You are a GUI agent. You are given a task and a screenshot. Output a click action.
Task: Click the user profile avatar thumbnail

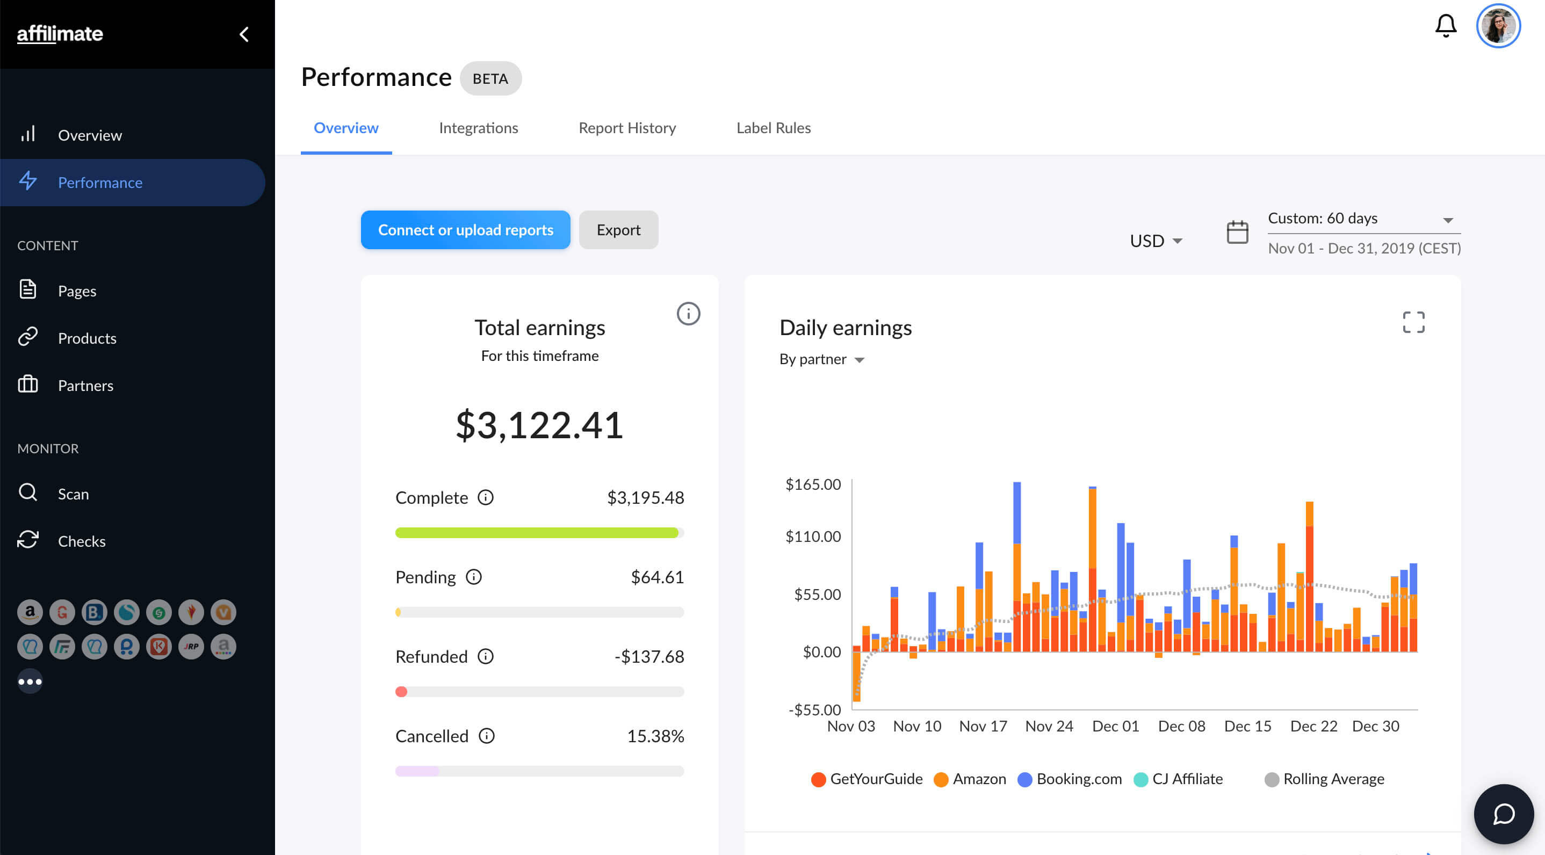tap(1498, 25)
